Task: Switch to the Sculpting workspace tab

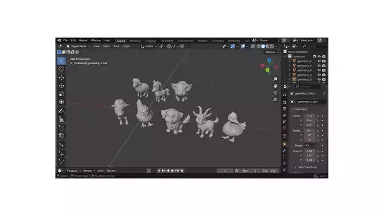Action: point(151,41)
